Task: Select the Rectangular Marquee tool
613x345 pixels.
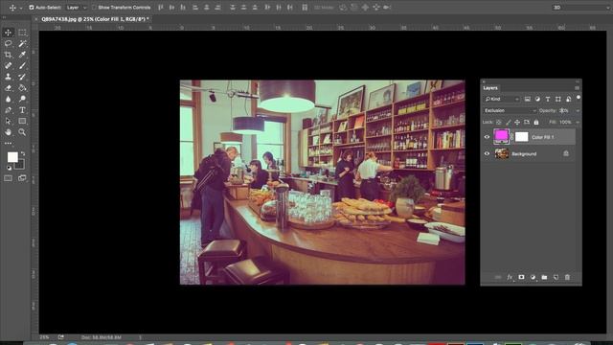Action: click(22, 33)
